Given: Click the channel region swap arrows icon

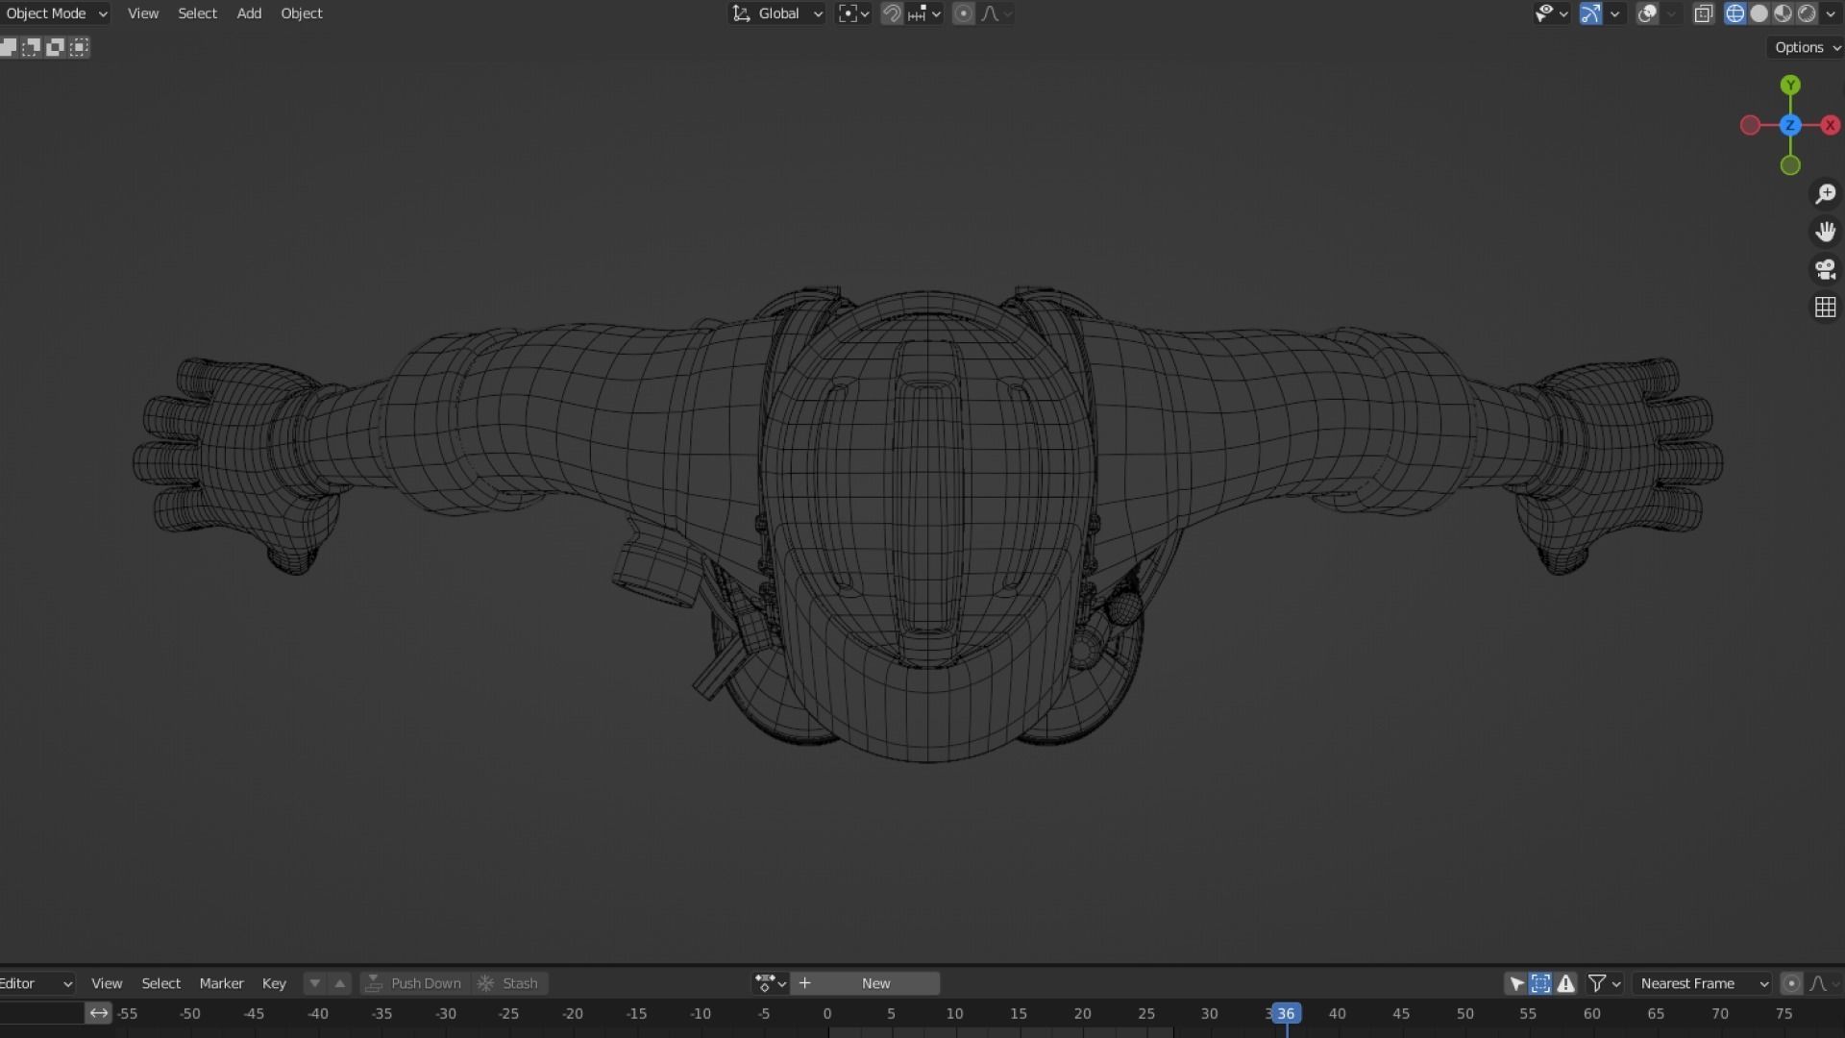Looking at the screenshot, I should tap(98, 1013).
